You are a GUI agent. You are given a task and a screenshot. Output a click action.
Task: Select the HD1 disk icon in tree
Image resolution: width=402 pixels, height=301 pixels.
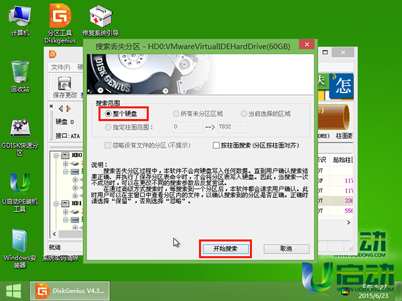click(66, 203)
